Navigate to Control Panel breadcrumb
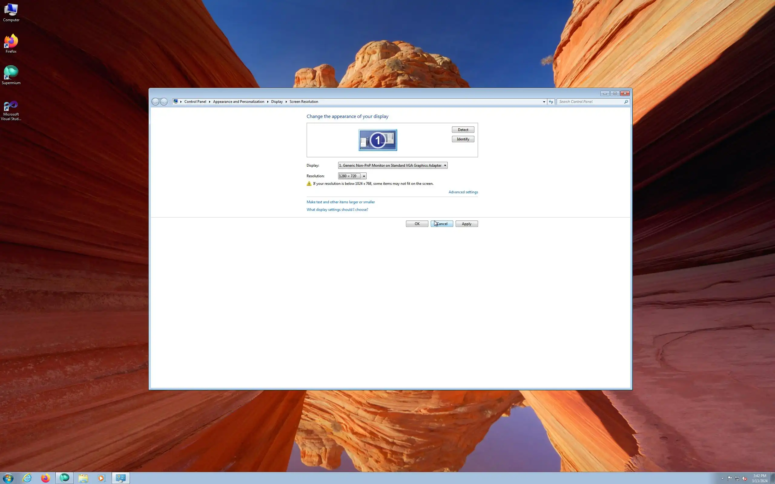Viewport: 775px width, 484px height. point(195,101)
